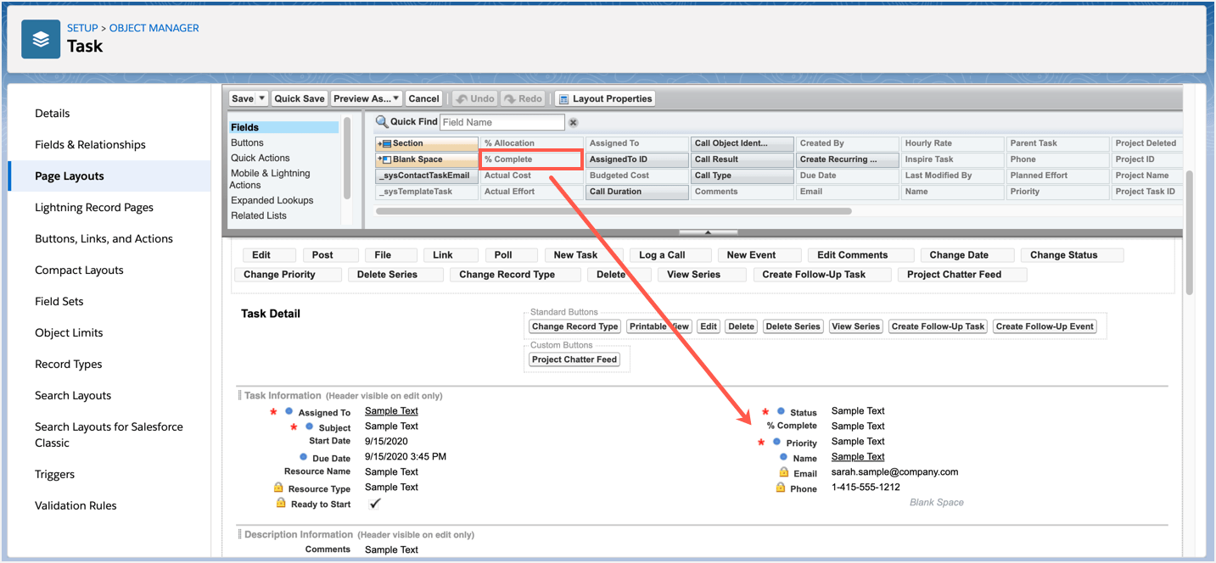Select the Buttons category in the palette

coord(247,142)
